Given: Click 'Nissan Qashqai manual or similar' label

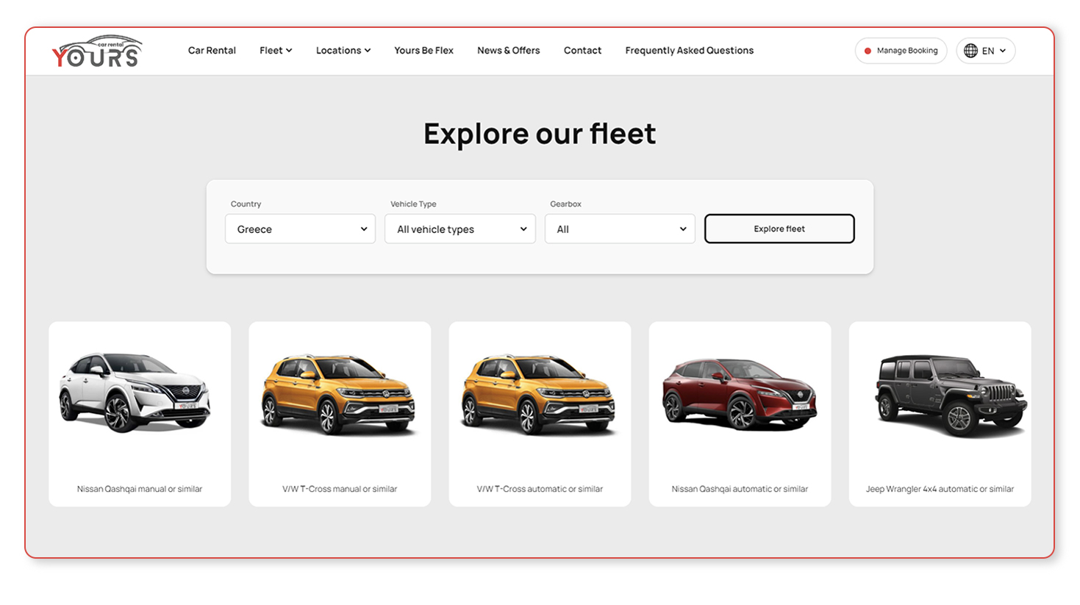Looking at the screenshot, I should point(140,489).
